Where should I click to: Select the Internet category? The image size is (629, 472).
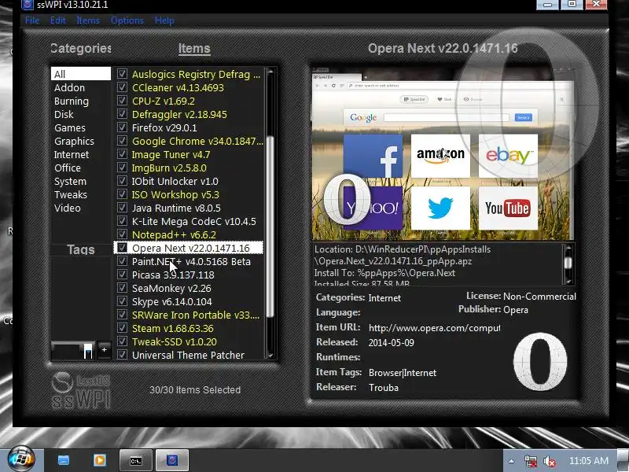click(x=81, y=154)
